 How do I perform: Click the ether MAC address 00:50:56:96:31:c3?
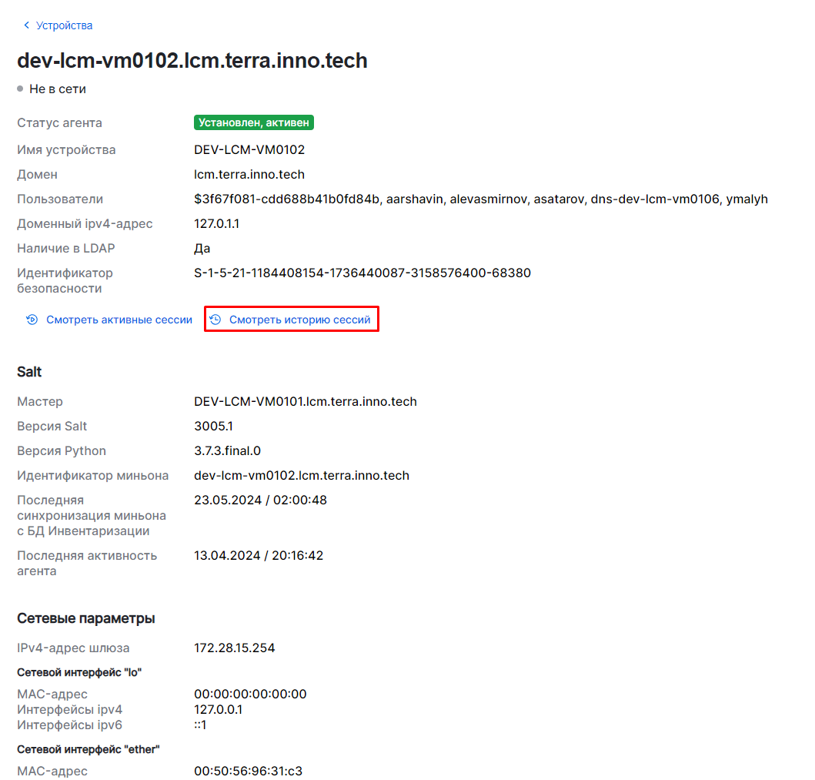(248, 771)
